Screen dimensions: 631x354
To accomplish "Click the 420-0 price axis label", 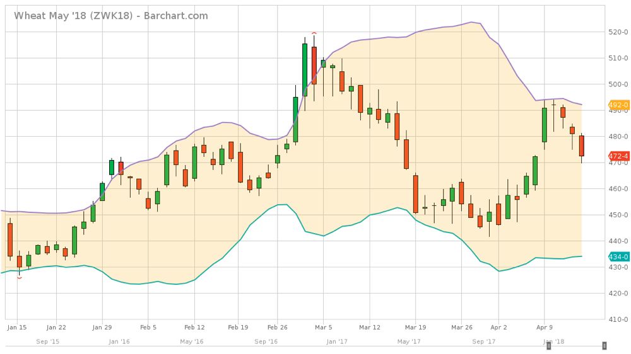I will click(618, 294).
